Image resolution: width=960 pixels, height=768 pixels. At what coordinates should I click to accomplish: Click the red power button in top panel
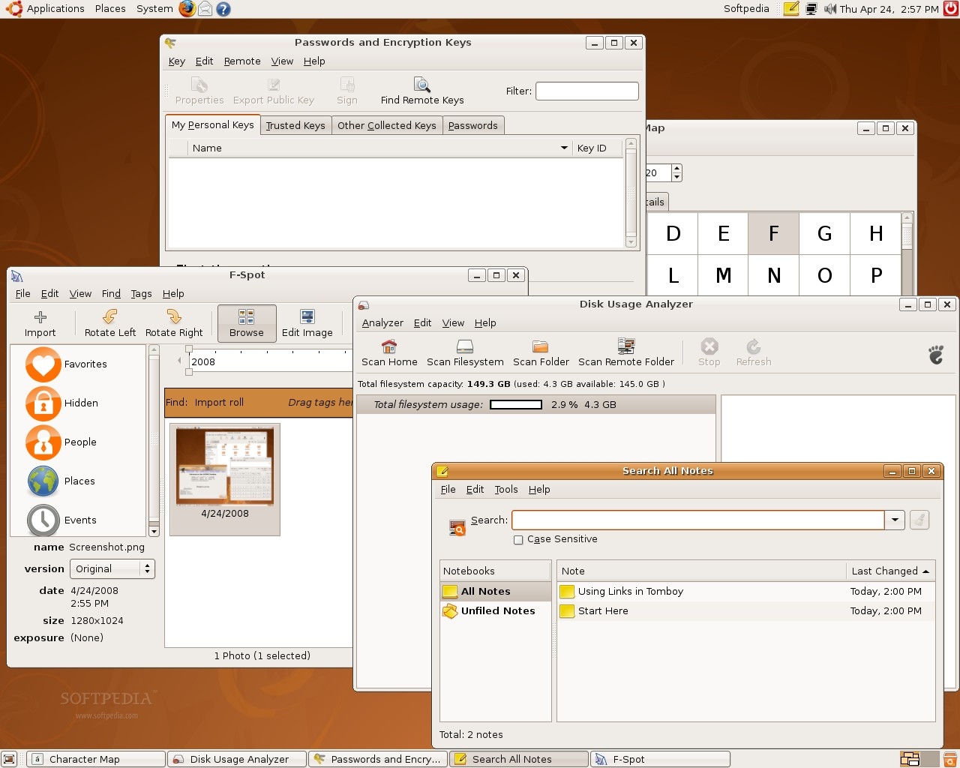[951, 9]
